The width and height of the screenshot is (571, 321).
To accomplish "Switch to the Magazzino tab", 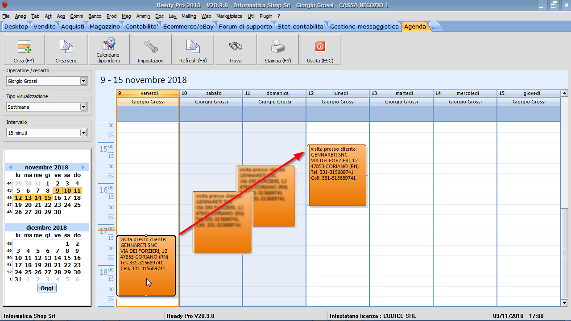I will (105, 26).
